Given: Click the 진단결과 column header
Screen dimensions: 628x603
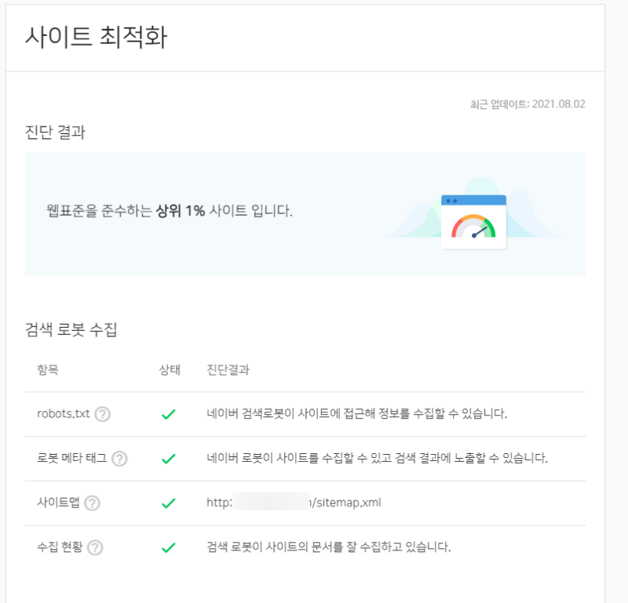Looking at the screenshot, I should point(227,369).
